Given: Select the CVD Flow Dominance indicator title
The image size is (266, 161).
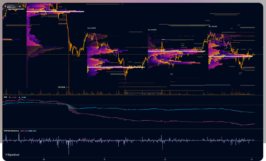Looking at the screenshot, I should pyautogui.click(x=11, y=130).
